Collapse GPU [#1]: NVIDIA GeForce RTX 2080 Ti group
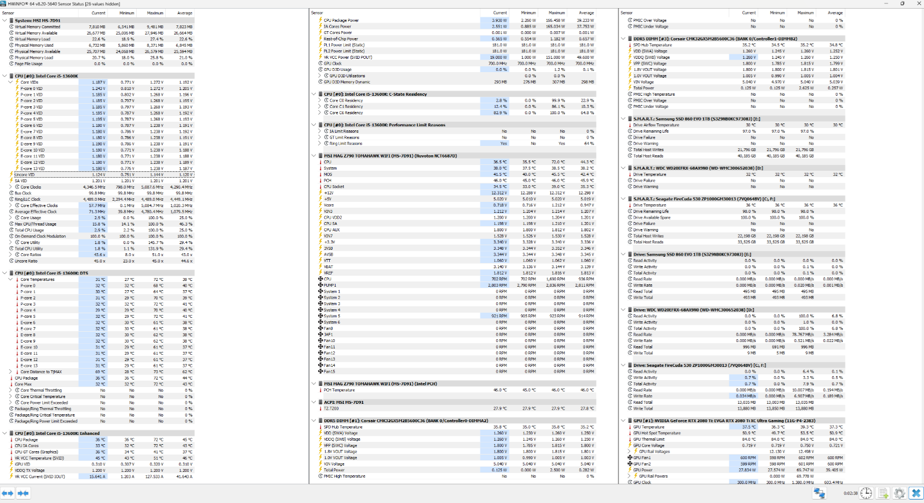Screen dimensions: 924x503 tap(623, 421)
